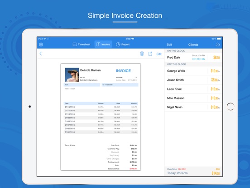The width and height of the screenshot is (250, 188).
Task: Edit the invoice via Edit link
Action: (159, 54)
